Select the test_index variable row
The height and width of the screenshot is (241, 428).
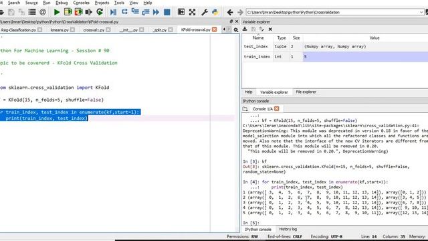pyautogui.click(x=335, y=47)
